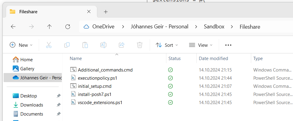Image resolution: width=293 pixels, height=121 pixels.
Task: Open the See more ellipsis menu
Action: 228,45
